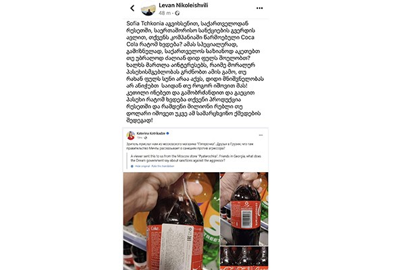Image resolution: width=405 pixels, height=270 pixels.
Task: Click Katerina Kotrikadze's verified badge
Action: 167,134
